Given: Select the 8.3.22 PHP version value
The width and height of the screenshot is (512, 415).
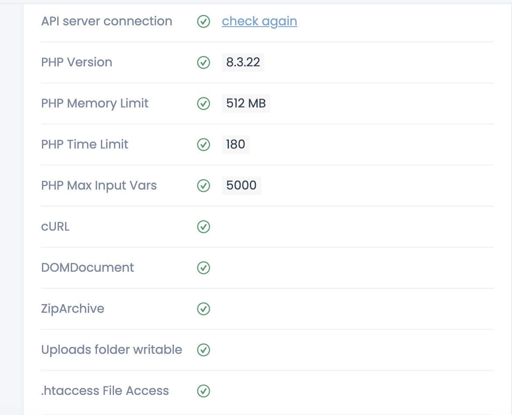Looking at the screenshot, I should pos(243,62).
